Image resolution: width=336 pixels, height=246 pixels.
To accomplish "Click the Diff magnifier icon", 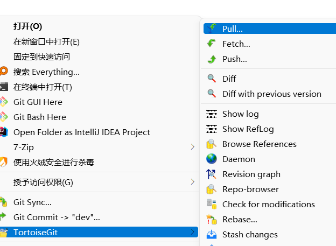I will point(212,79).
